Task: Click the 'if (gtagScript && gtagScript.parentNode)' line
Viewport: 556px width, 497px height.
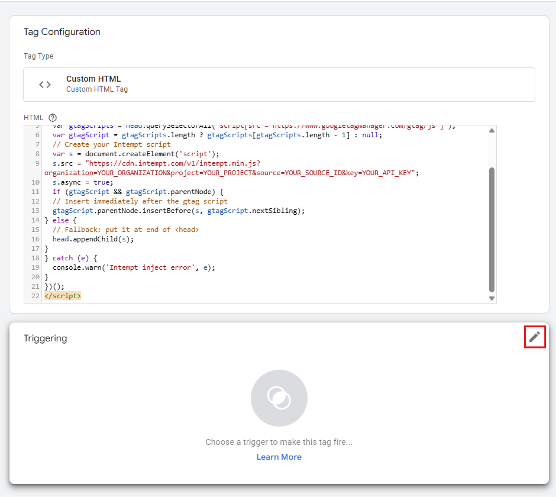Action: click(x=138, y=192)
